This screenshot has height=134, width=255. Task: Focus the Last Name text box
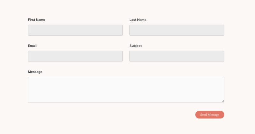pyautogui.click(x=177, y=30)
